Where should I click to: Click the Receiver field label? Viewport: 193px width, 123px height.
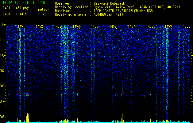pyautogui.click(x=62, y=11)
